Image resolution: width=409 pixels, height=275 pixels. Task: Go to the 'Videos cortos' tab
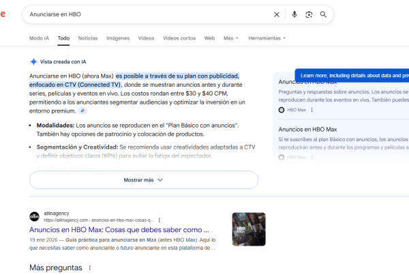pos(179,38)
